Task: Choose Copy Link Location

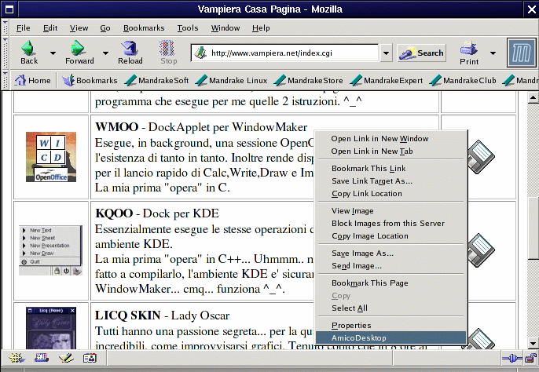Action: tap(390, 194)
